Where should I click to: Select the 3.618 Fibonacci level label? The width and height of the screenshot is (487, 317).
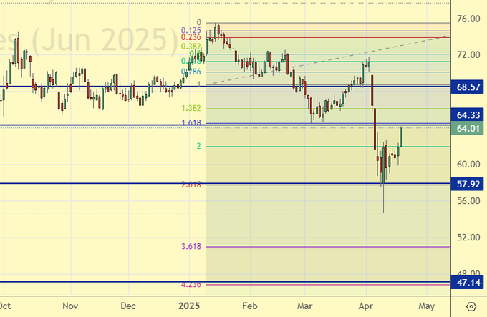tap(192, 246)
